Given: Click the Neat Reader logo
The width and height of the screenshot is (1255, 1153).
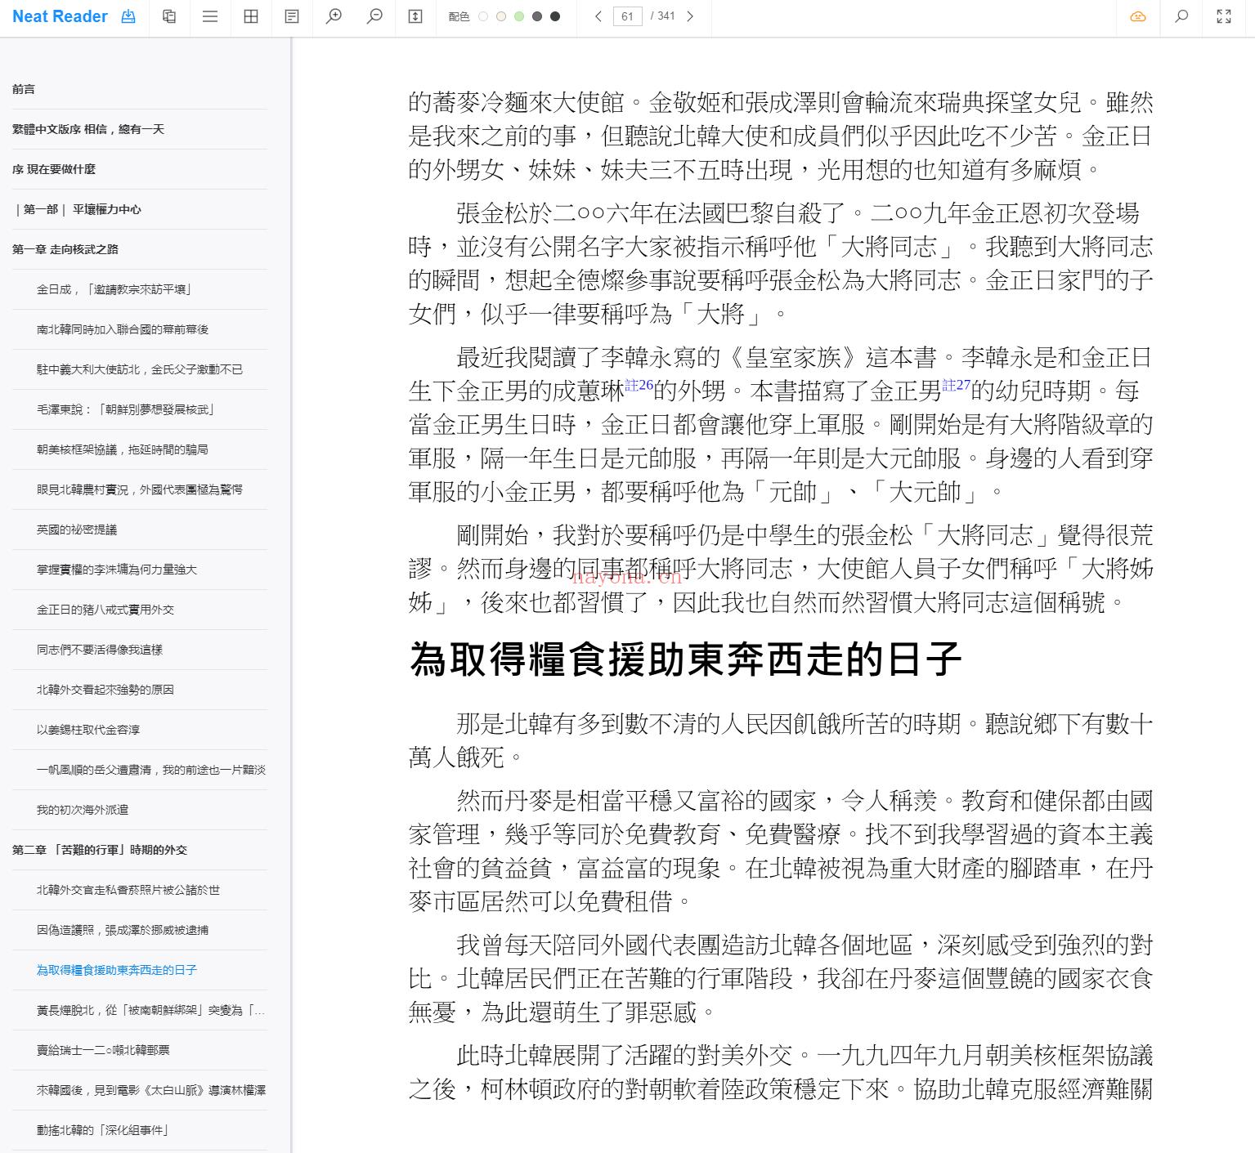Looking at the screenshot, I should [60, 16].
